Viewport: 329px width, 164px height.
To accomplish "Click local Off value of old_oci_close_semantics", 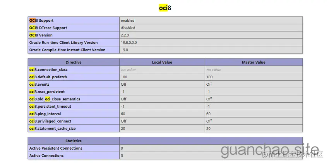I will point(123,99).
